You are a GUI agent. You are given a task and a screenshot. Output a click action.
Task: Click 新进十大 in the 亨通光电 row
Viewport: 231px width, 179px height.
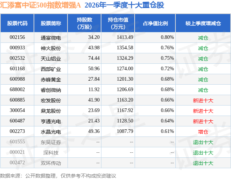click(203, 121)
